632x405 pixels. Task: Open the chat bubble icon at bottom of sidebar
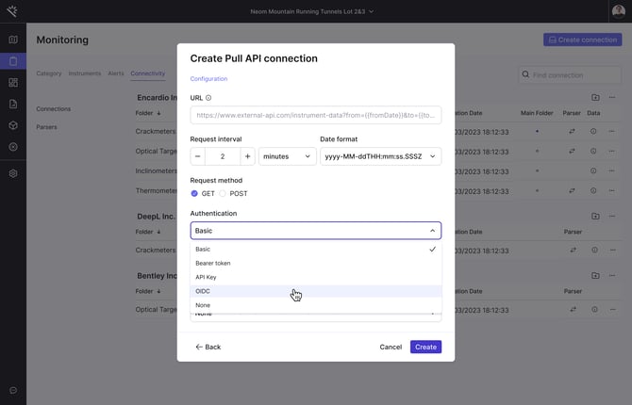tap(13, 390)
